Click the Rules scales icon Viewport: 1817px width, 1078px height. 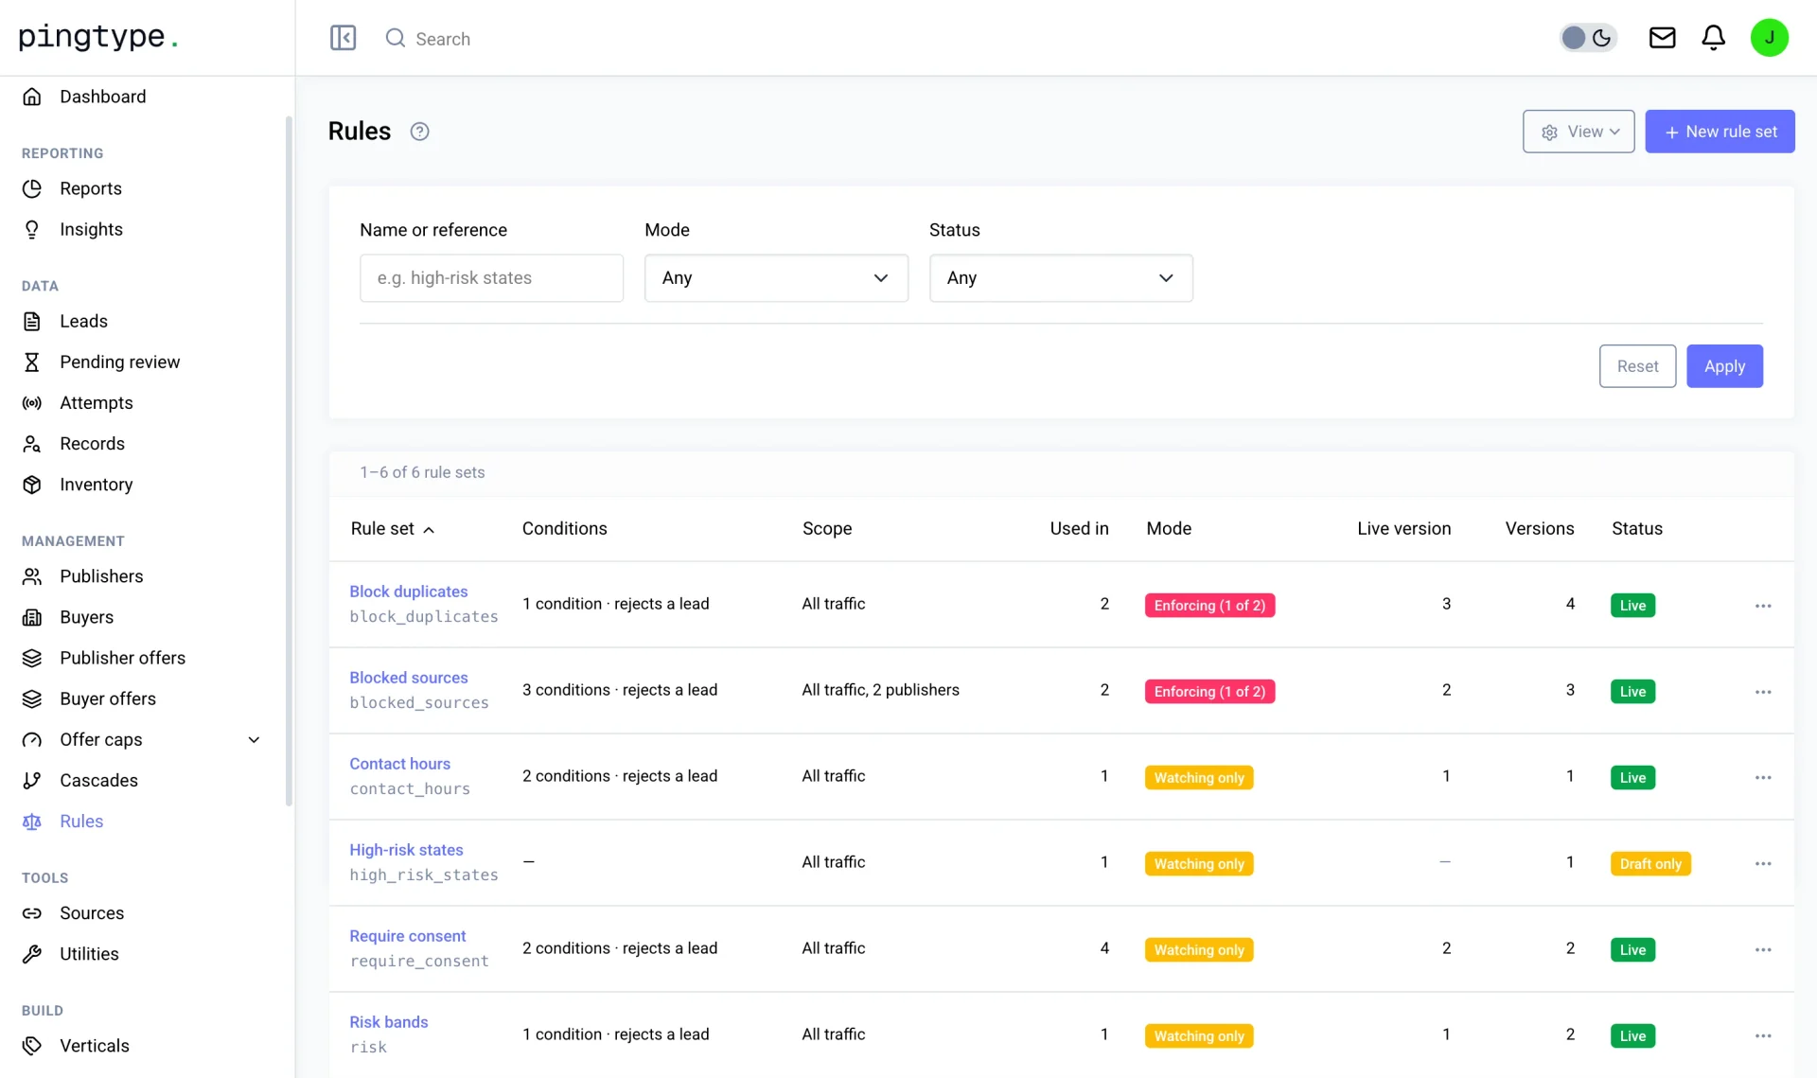(32, 821)
